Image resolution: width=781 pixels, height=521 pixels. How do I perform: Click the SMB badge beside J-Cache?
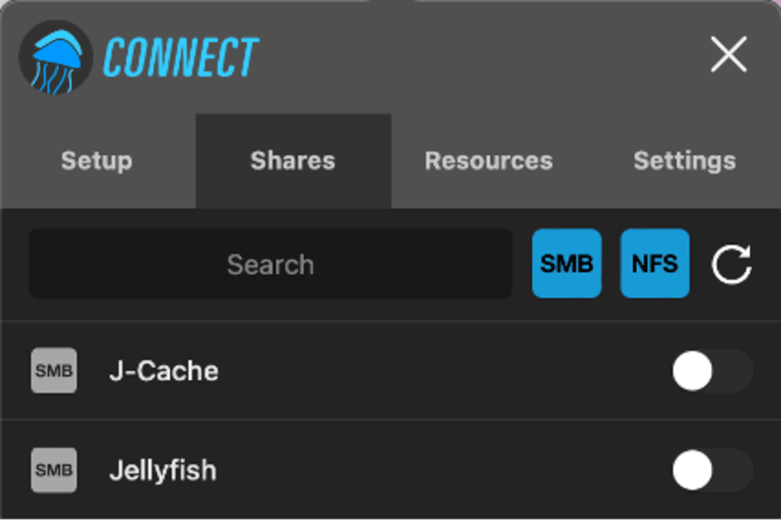tap(54, 371)
